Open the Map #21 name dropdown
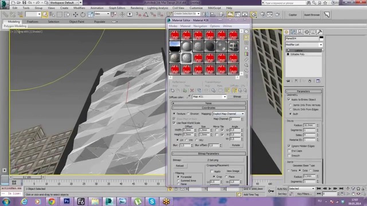Image resolution: width=367 pixels, height=206 pixels. 209,97
